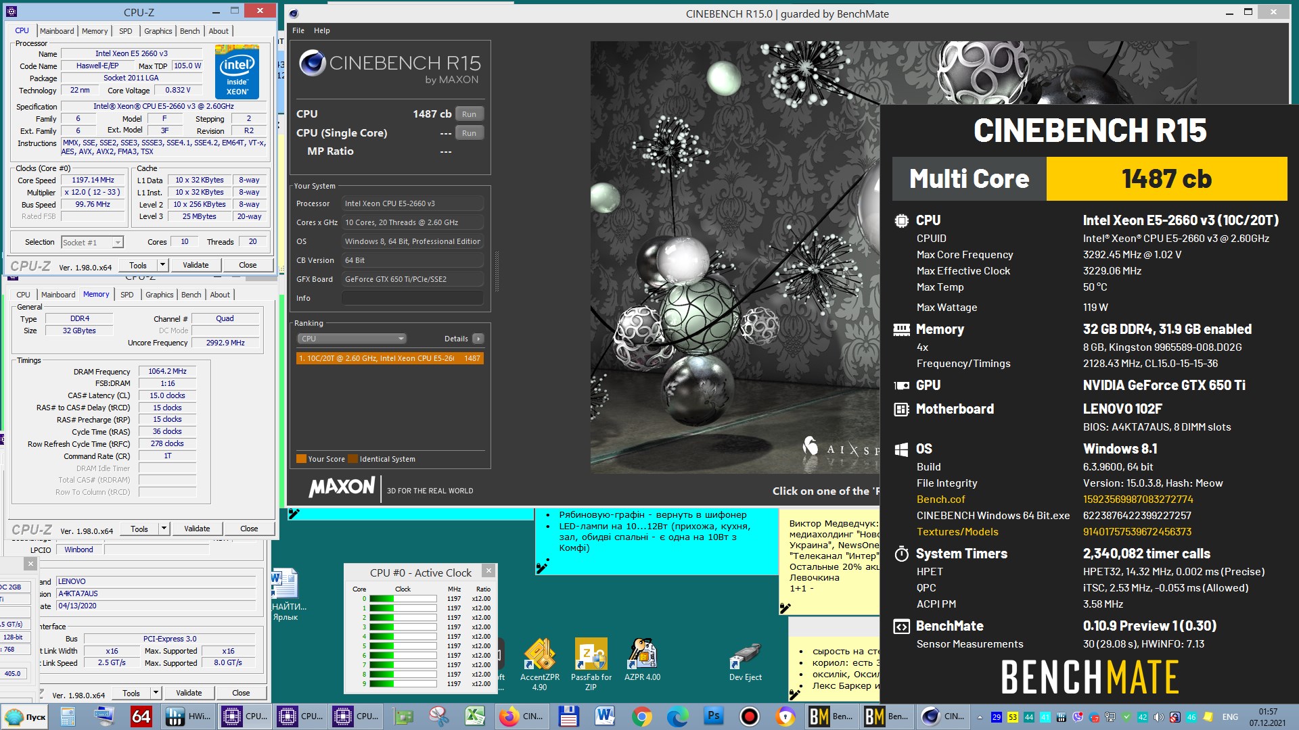Click the pencil icon on the Медведчук yellow note

[785, 608]
